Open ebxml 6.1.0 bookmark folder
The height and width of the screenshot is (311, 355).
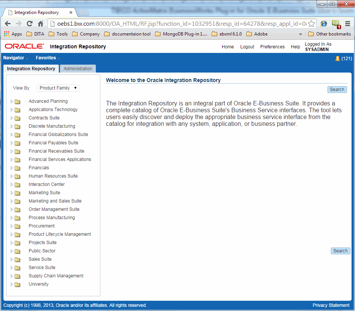(227, 34)
